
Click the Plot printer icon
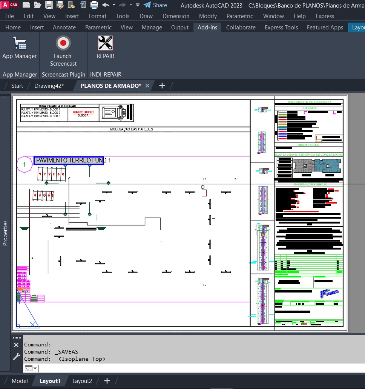click(x=94, y=5)
